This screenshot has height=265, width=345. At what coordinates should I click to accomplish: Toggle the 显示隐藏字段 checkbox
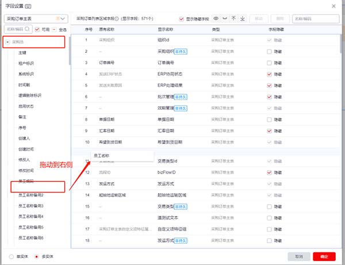point(182,19)
